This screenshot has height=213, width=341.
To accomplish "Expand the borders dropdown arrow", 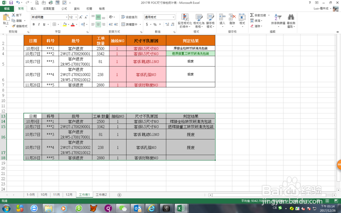I will [x=58, y=24].
